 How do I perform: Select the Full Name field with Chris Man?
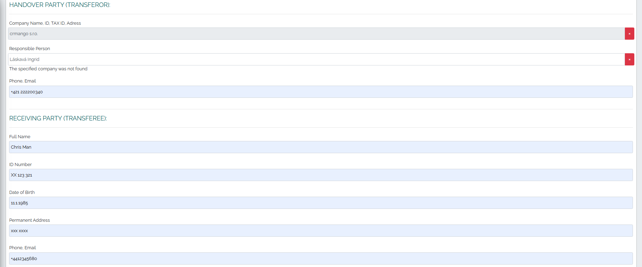click(321, 147)
